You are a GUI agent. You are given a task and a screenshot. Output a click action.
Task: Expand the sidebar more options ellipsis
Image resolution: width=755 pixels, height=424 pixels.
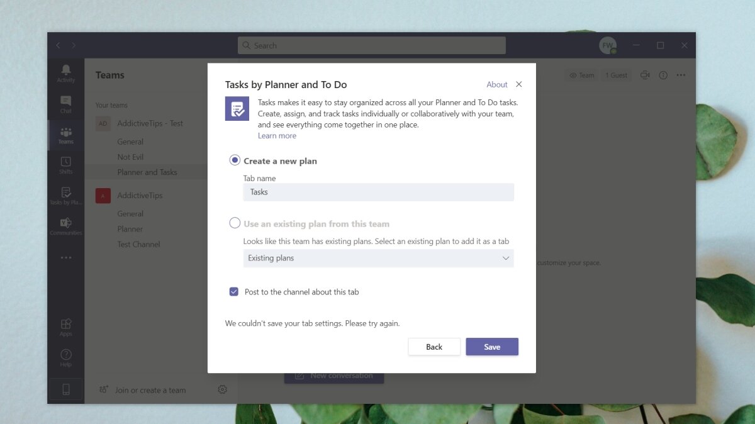(65, 256)
